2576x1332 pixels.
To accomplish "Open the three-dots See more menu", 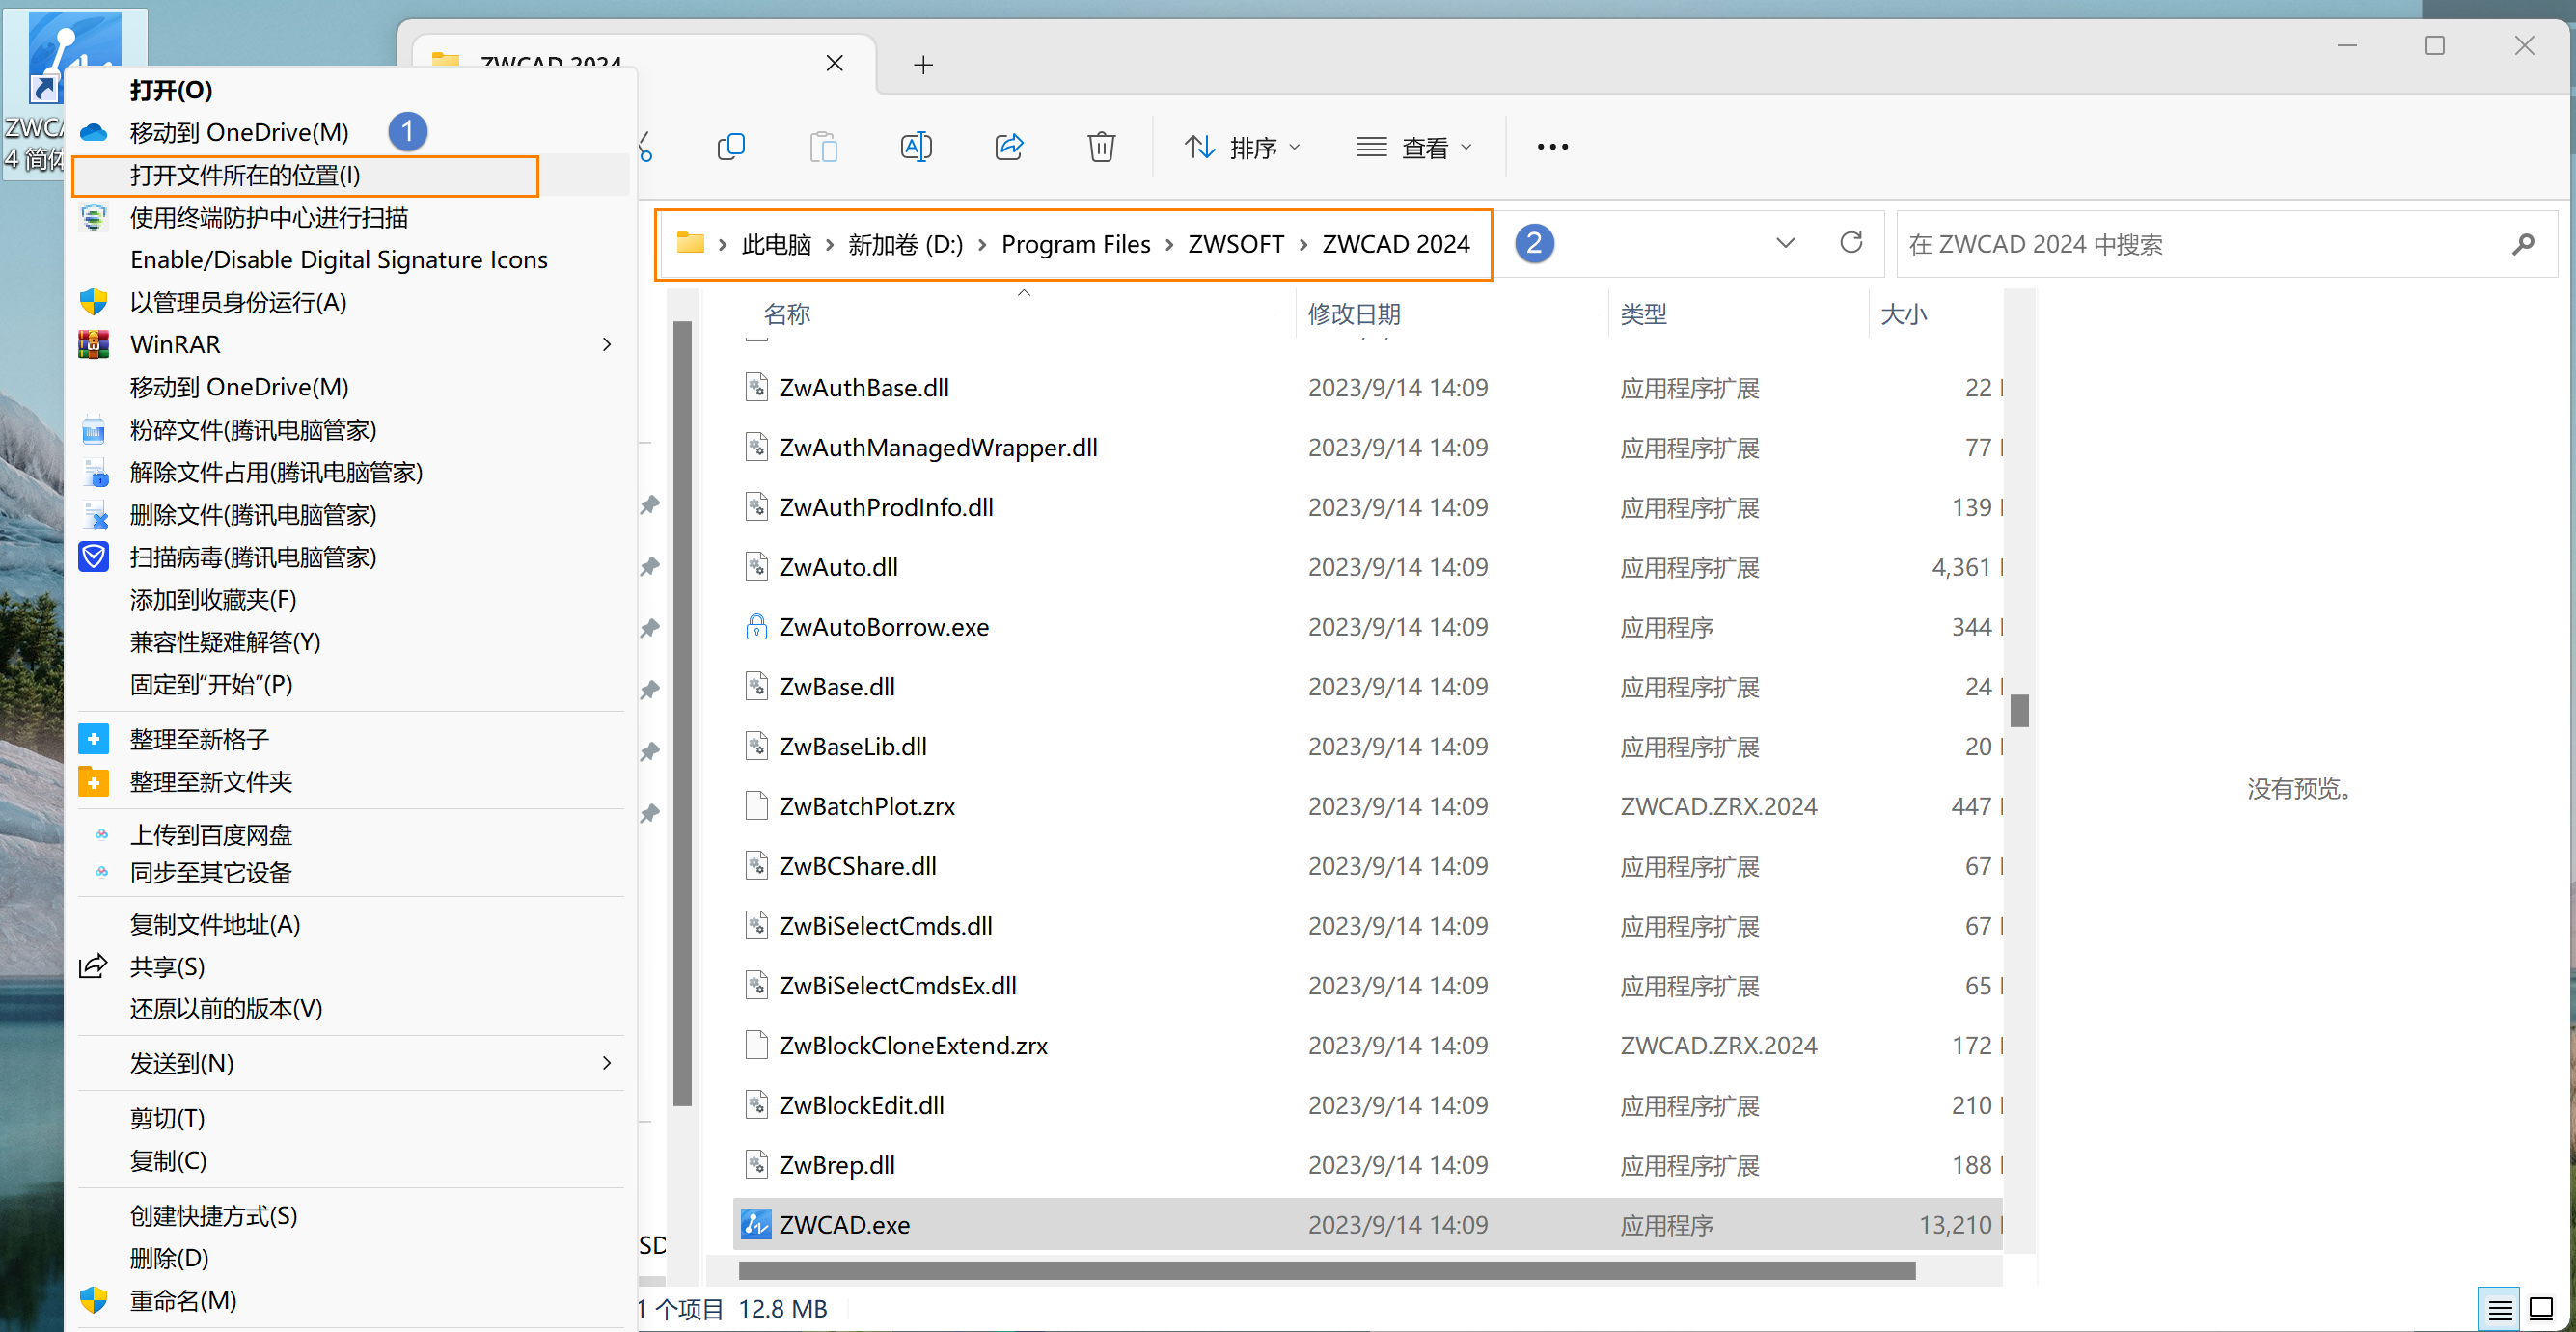I will tap(1552, 147).
